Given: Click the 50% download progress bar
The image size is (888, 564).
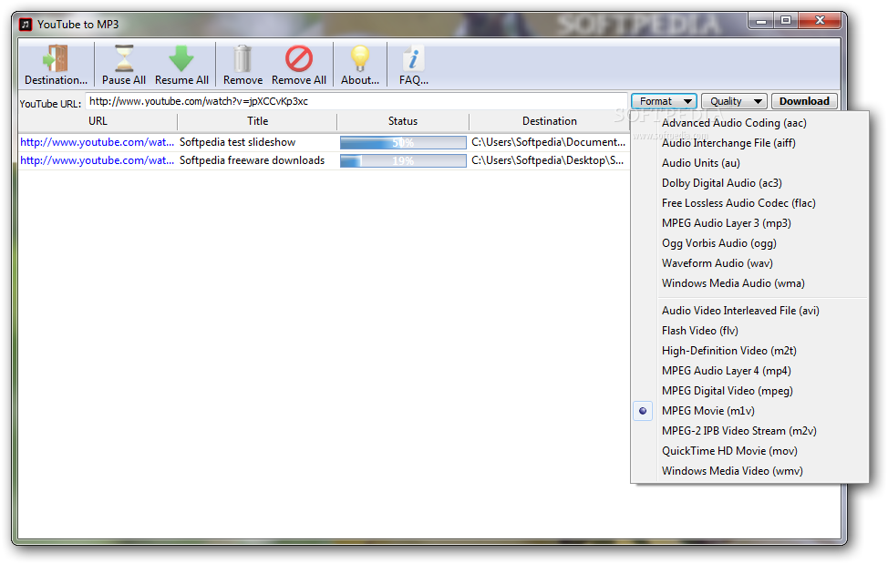Looking at the screenshot, I should pos(403,142).
